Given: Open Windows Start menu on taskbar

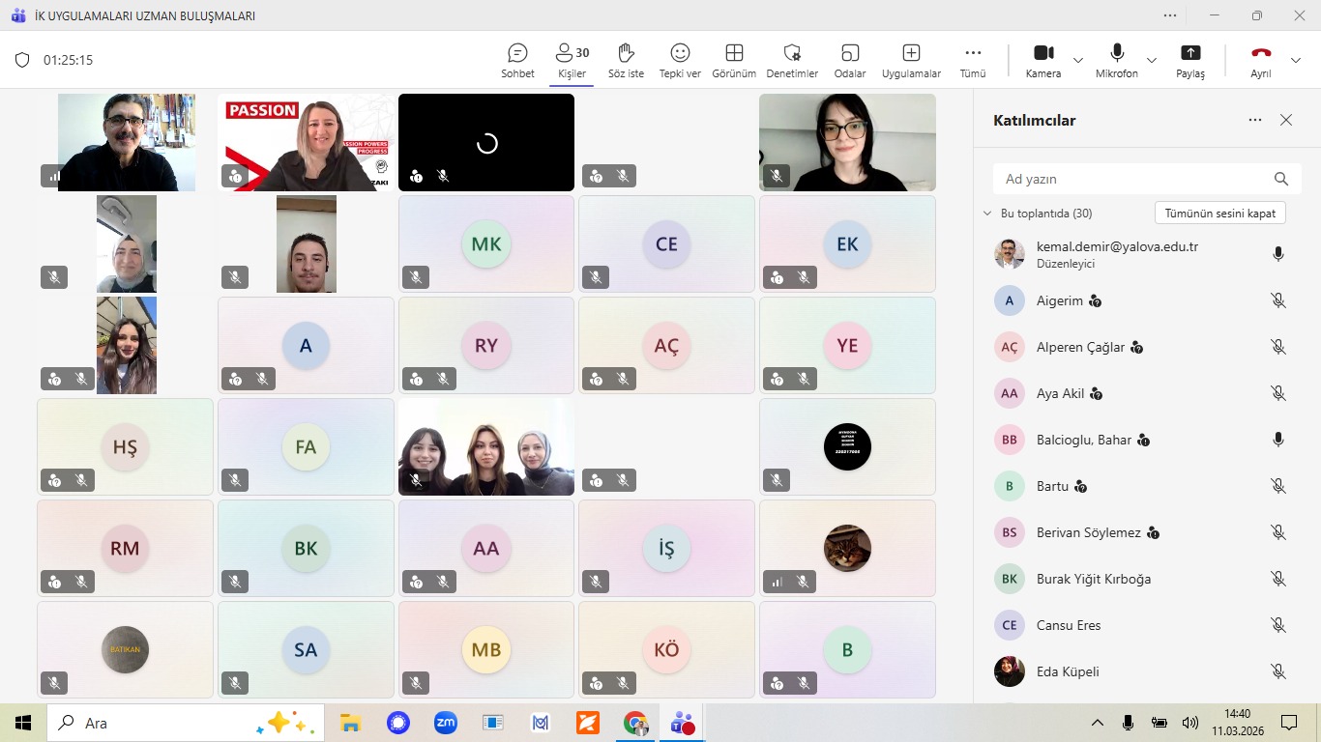Looking at the screenshot, I should coord(23,723).
